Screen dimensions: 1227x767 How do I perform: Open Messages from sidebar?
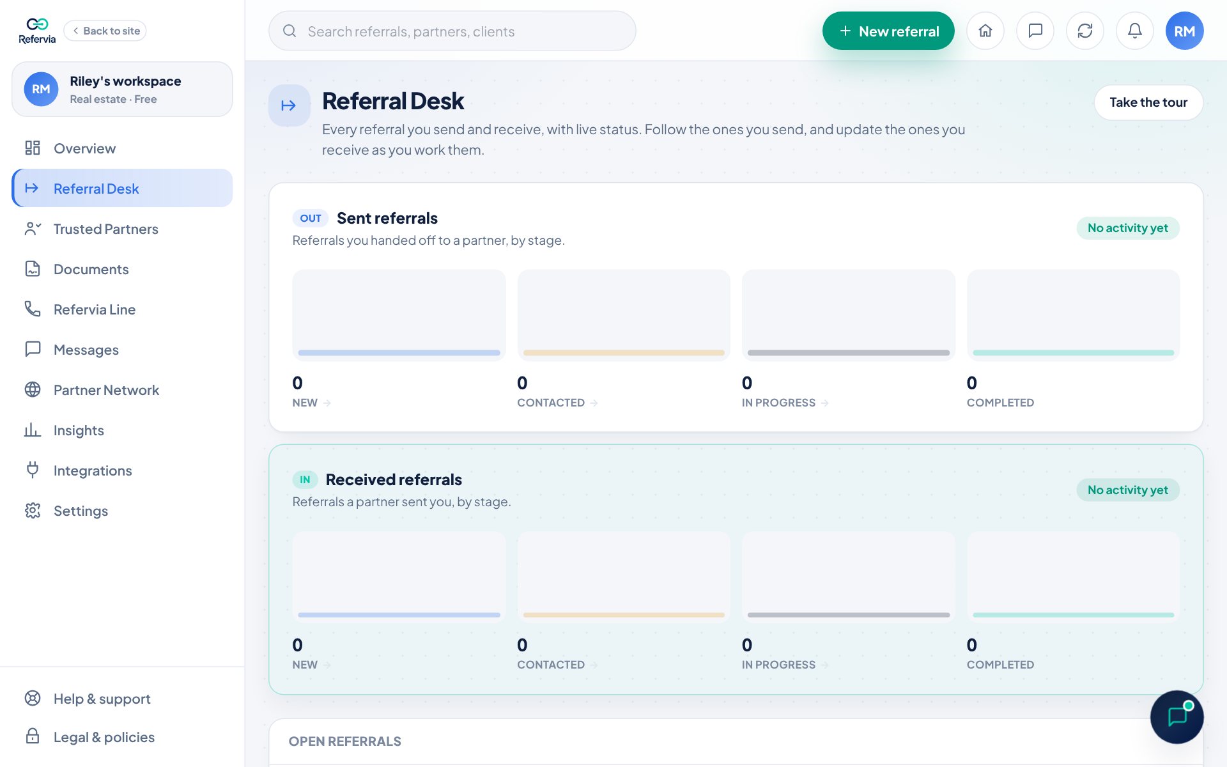click(122, 350)
